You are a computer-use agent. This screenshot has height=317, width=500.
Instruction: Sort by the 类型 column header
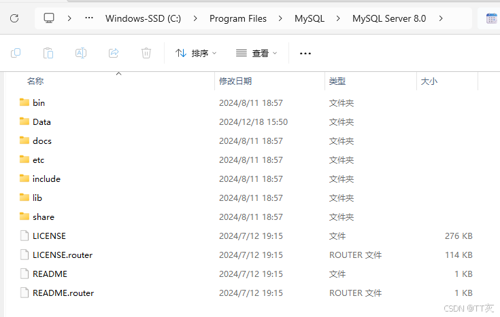(337, 81)
